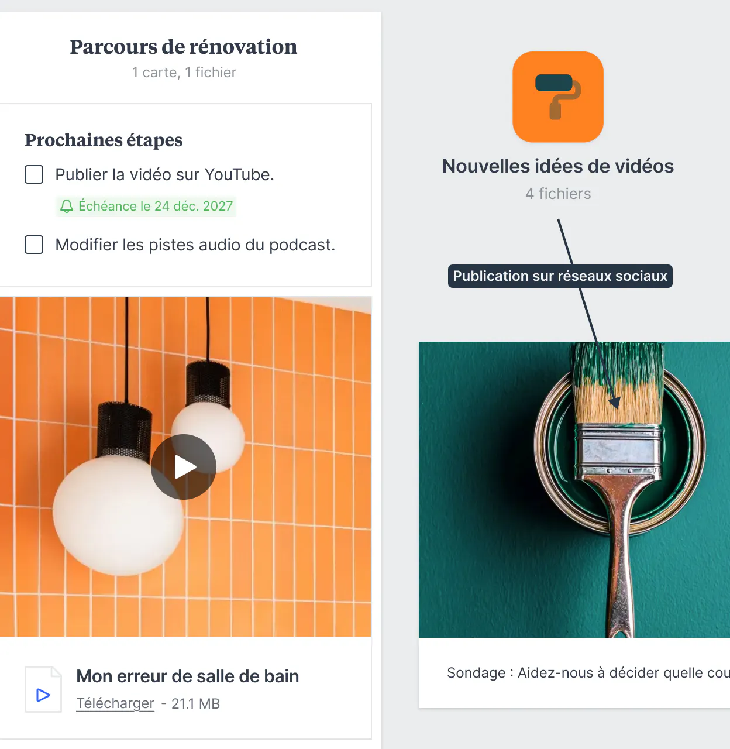Image resolution: width=730 pixels, height=749 pixels.
Task: Click the arrowhead of the connector line
Action: 614,403
